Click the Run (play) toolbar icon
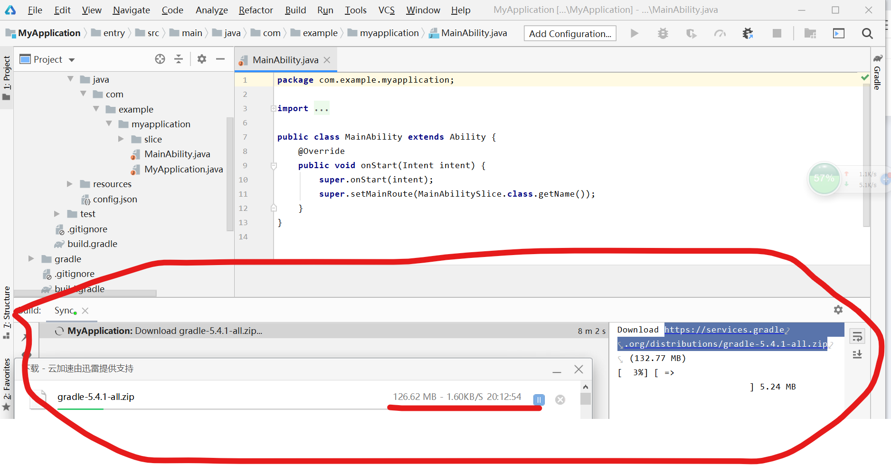The width and height of the screenshot is (891, 465). [x=634, y=33]
